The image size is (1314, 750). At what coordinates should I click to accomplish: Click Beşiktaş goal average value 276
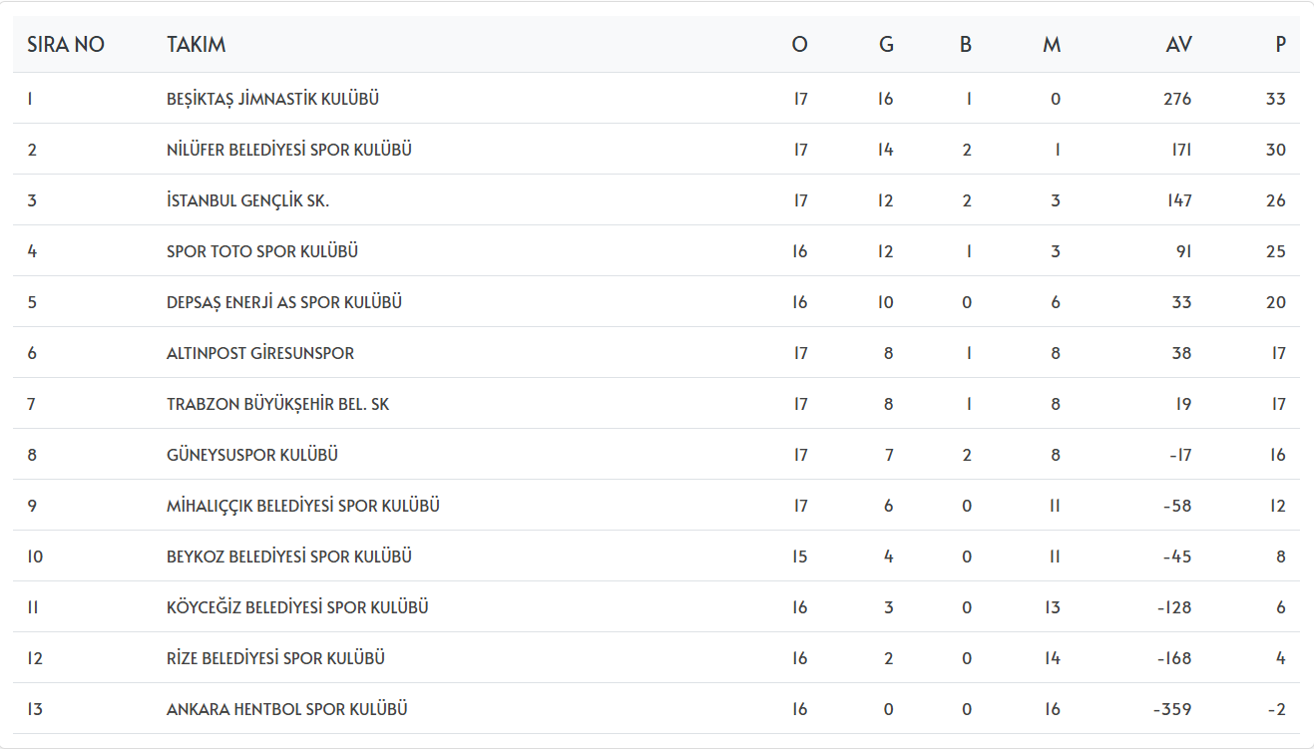[x=1177, y=100]
